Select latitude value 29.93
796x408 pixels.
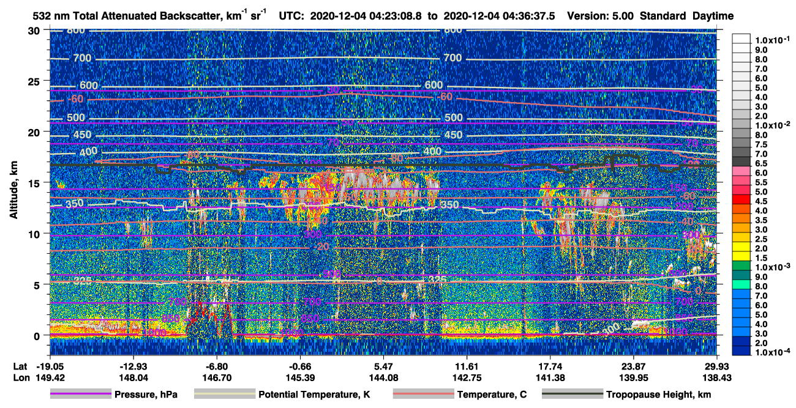tap(717, 366)
